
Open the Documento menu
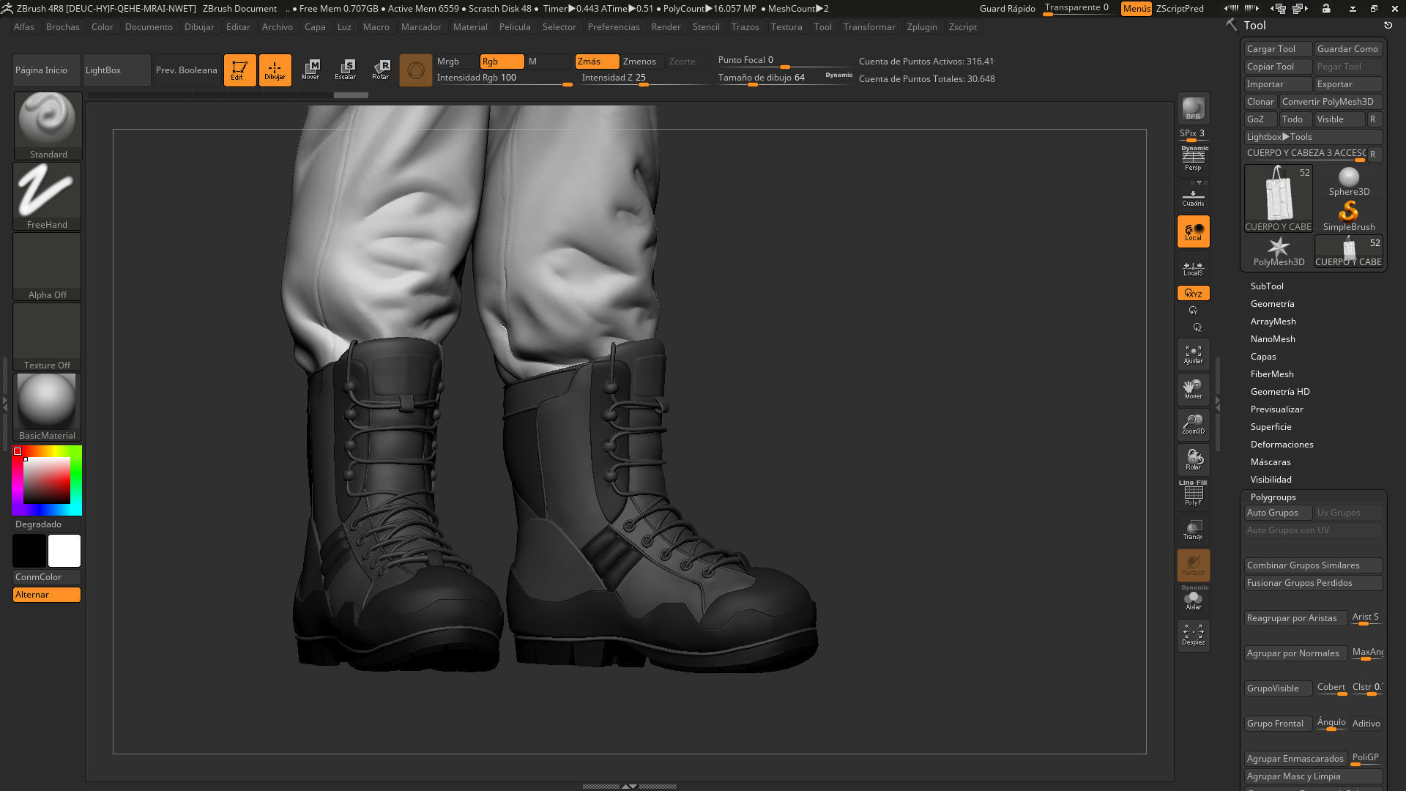coord(149,27)
